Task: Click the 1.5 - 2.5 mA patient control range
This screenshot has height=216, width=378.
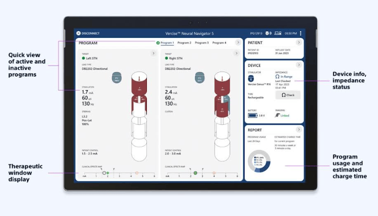Action: (90, 154)
